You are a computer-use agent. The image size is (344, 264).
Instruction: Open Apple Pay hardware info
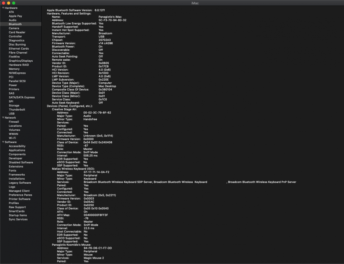[x=15, y=16]
